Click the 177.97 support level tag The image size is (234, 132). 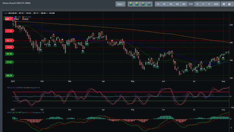tap(9, 62)
